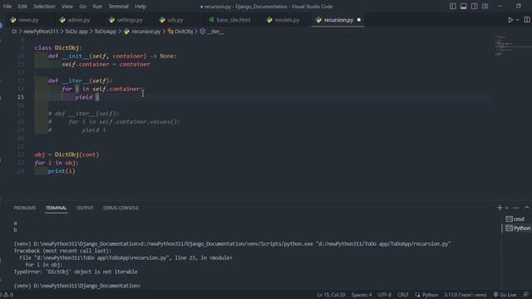Open the Edit menu
The height and width of the screenshot is (299, 532).
22,7
